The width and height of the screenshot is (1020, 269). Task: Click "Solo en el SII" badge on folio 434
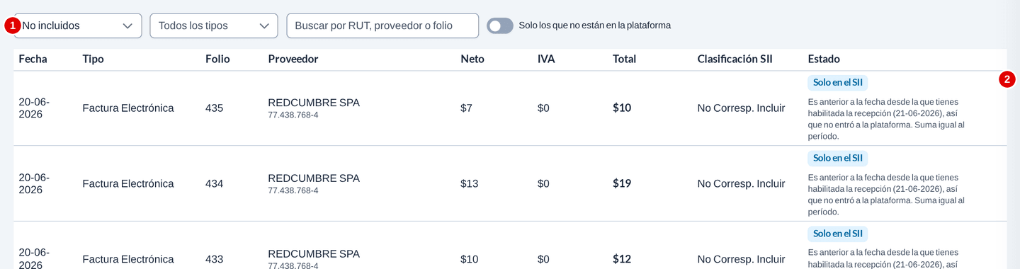coord(838,158)
